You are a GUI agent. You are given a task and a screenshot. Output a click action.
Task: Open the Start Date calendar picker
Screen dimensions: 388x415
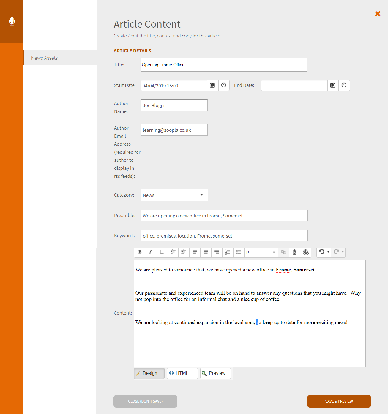tap(212, 85)
